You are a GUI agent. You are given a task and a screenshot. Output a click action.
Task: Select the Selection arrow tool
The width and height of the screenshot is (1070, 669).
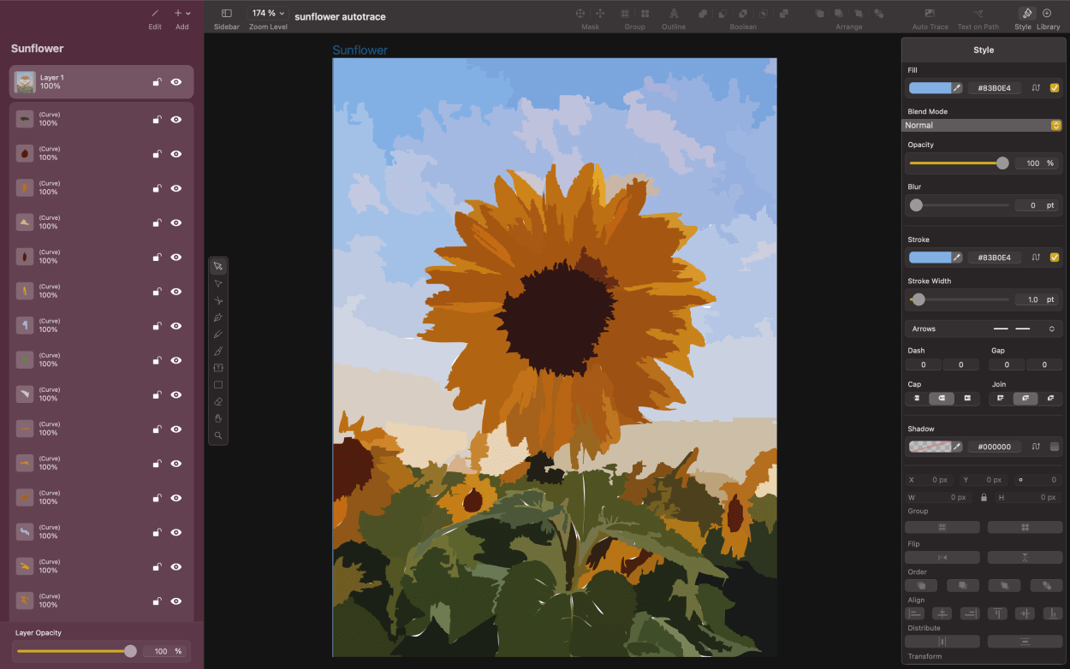(x=218, y=266)
